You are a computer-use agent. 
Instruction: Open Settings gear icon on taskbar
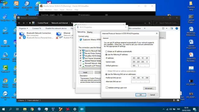click(x=75, y=109)
